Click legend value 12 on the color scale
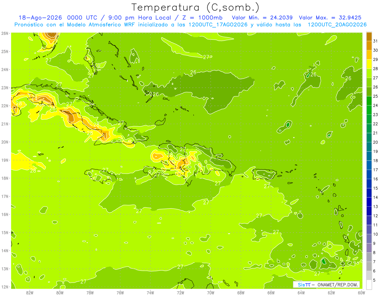 point(375,216)
